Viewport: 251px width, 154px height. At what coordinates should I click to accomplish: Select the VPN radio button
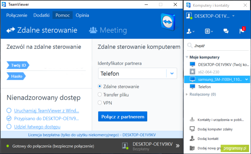pyautogui.click(x=100, y=103)
